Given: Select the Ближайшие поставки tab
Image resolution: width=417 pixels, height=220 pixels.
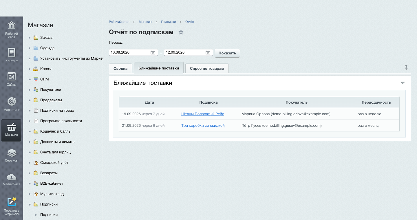Looking at the screenshot, I should (x=159, y=68).
